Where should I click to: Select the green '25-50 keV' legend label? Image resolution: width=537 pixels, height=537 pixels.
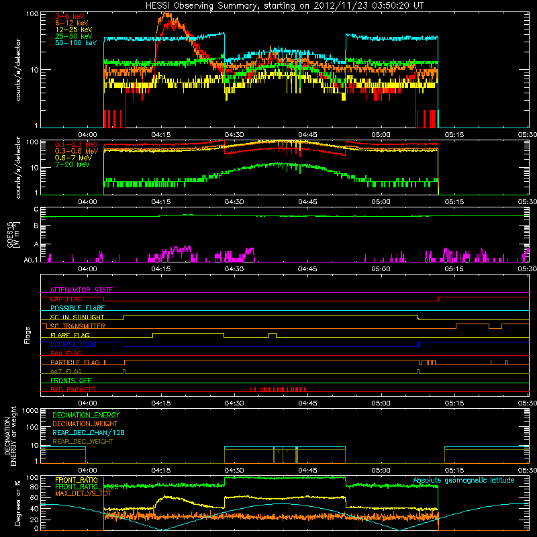[73, 36]
